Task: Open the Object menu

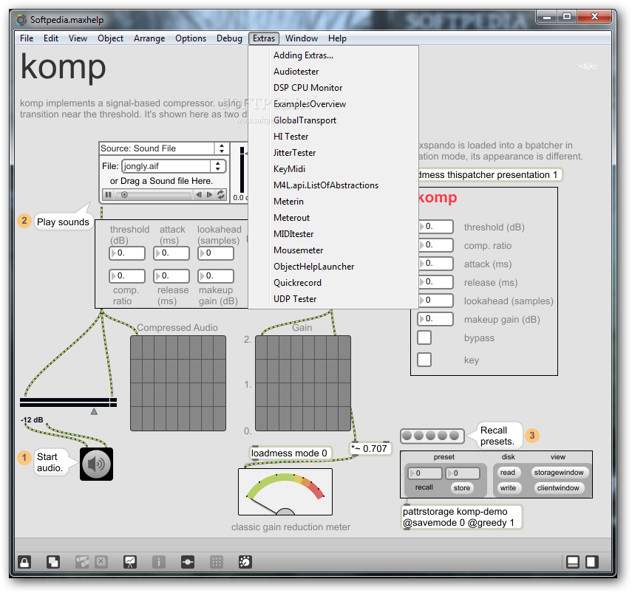Action: [110, 38]
